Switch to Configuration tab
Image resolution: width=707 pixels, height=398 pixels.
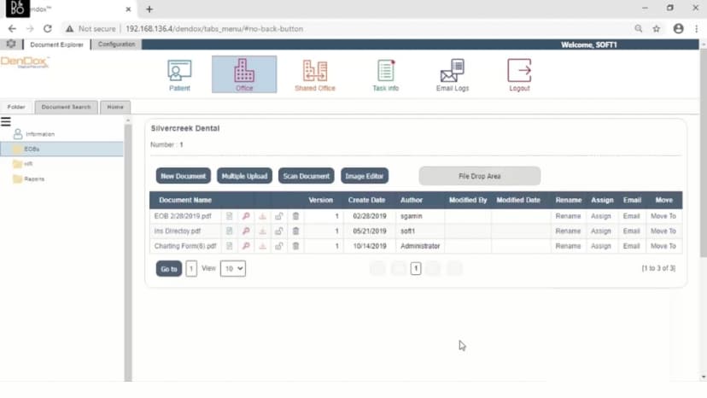pyautogui.click(x=116, y=44)
